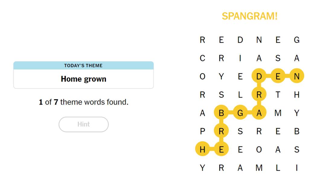
Task: Click the yellow highlighted B of the spangram
Action: 221,113
